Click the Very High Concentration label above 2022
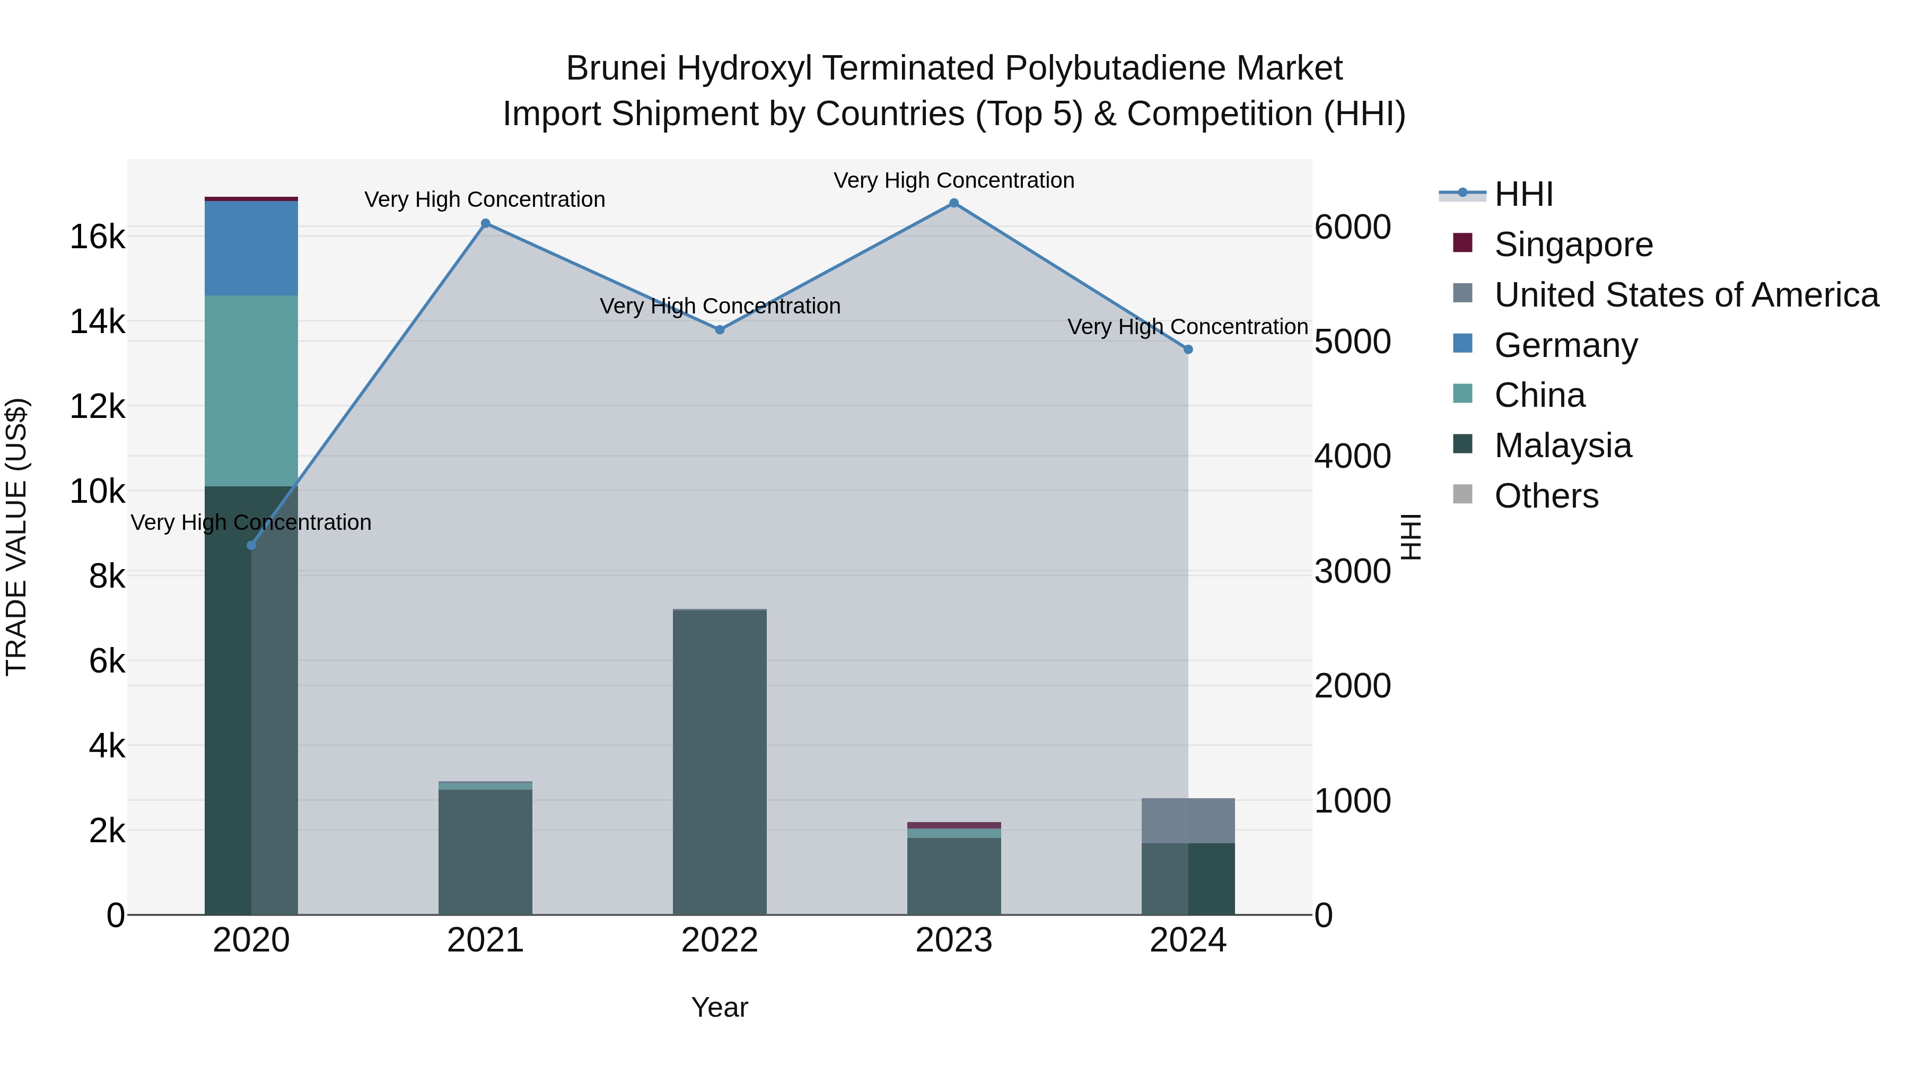Image resolution: width=1909 pixels, height=1074 pixels. [x=720, y=306]
